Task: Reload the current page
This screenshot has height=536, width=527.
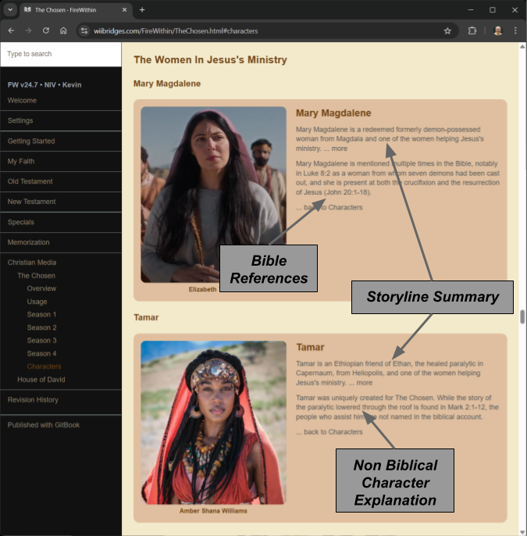Action: pos(46,30)
